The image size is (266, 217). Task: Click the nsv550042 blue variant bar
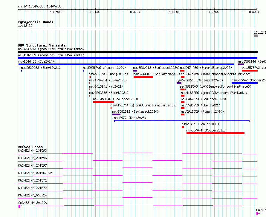pyautogui.click(x=244, y=83)
